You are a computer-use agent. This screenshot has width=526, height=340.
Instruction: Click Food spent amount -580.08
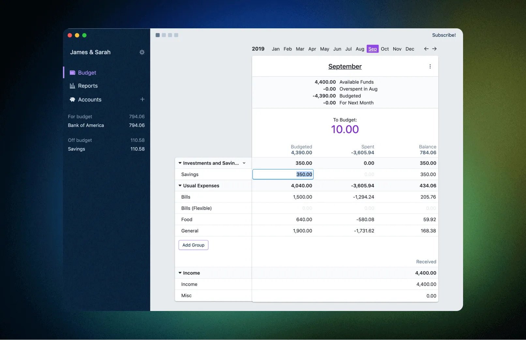click(365, 219)
